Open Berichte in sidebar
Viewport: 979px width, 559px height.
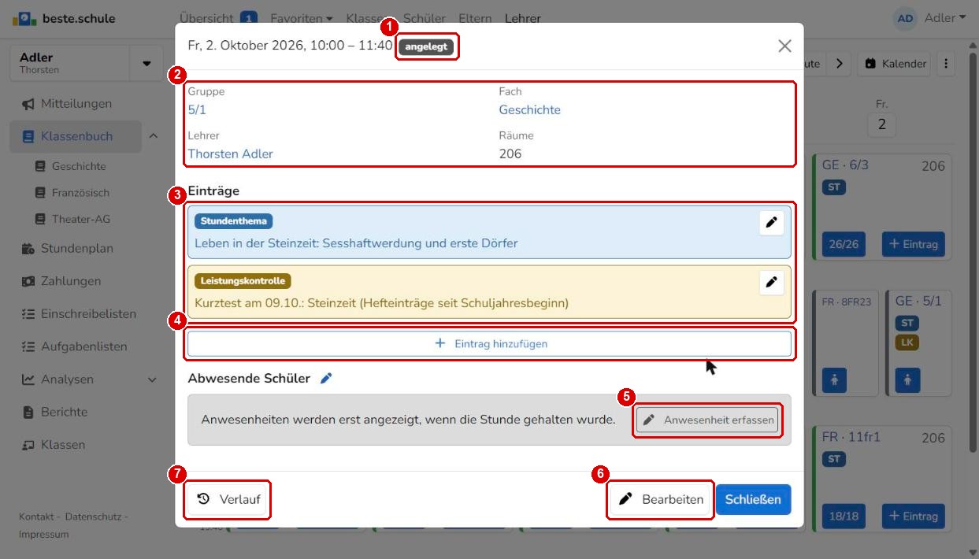coord(64,412)
